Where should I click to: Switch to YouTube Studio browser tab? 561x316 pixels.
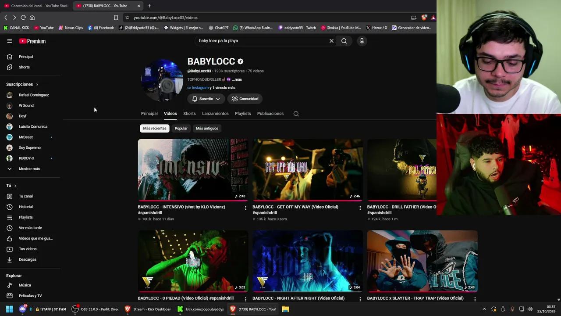click(36, 6)
